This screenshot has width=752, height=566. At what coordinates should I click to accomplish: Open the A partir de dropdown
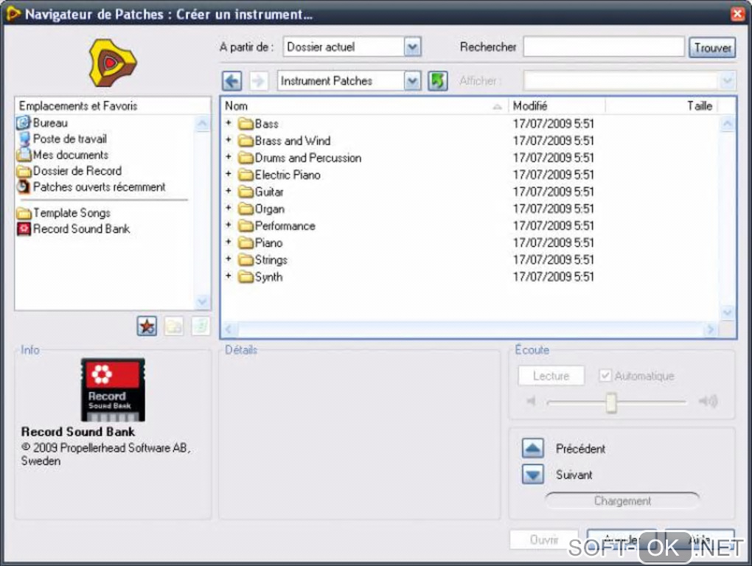[x=412, y=47]
